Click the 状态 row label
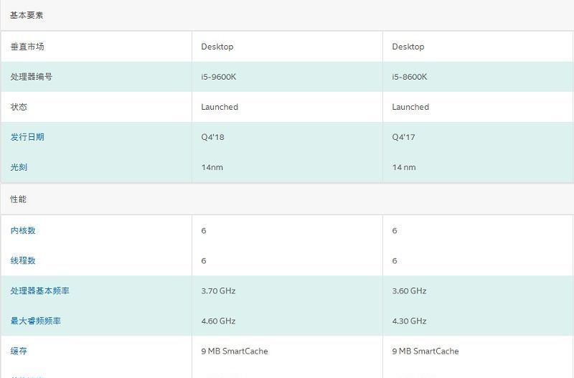Viewport: 574px width, 378px height. pos(19,107)
